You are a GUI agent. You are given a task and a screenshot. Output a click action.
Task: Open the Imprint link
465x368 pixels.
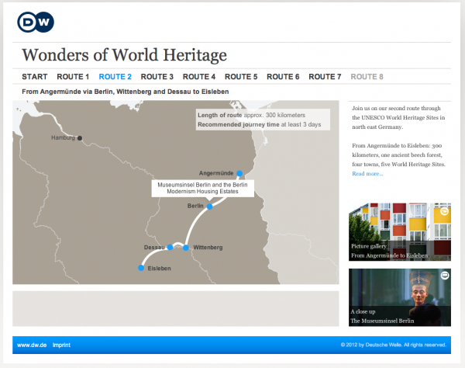[x=62, y=345]
